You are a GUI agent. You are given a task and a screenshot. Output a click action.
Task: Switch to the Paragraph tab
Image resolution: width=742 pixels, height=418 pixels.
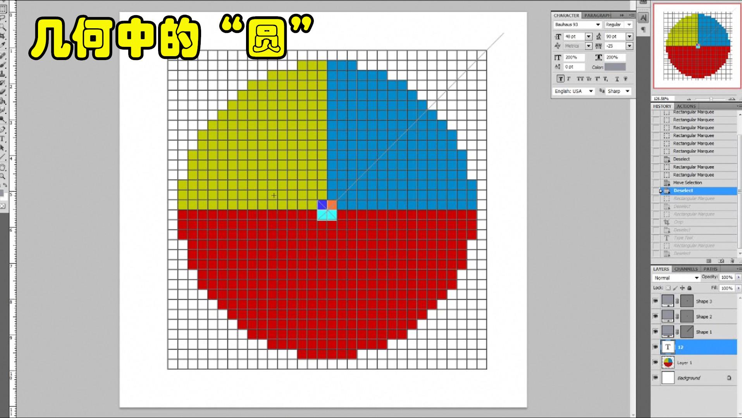click(x=597, y=15)
